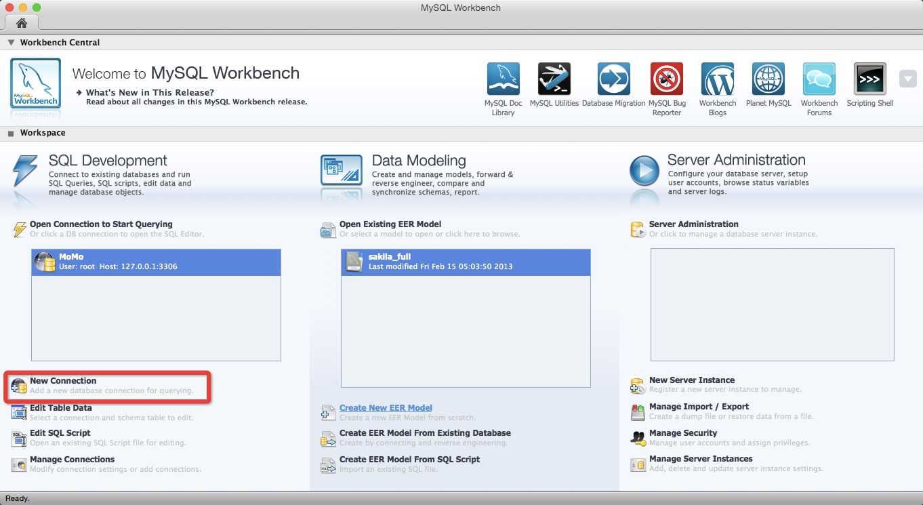The height and width of the screenshot is (505, 923).
Task: Click the Data Modeling icon
Action: [x=341, y=169]
